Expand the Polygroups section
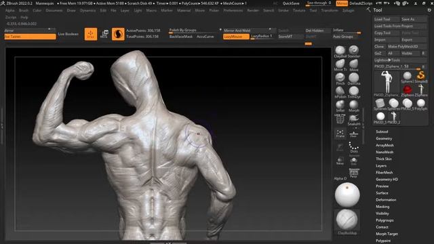 point(384,220)
